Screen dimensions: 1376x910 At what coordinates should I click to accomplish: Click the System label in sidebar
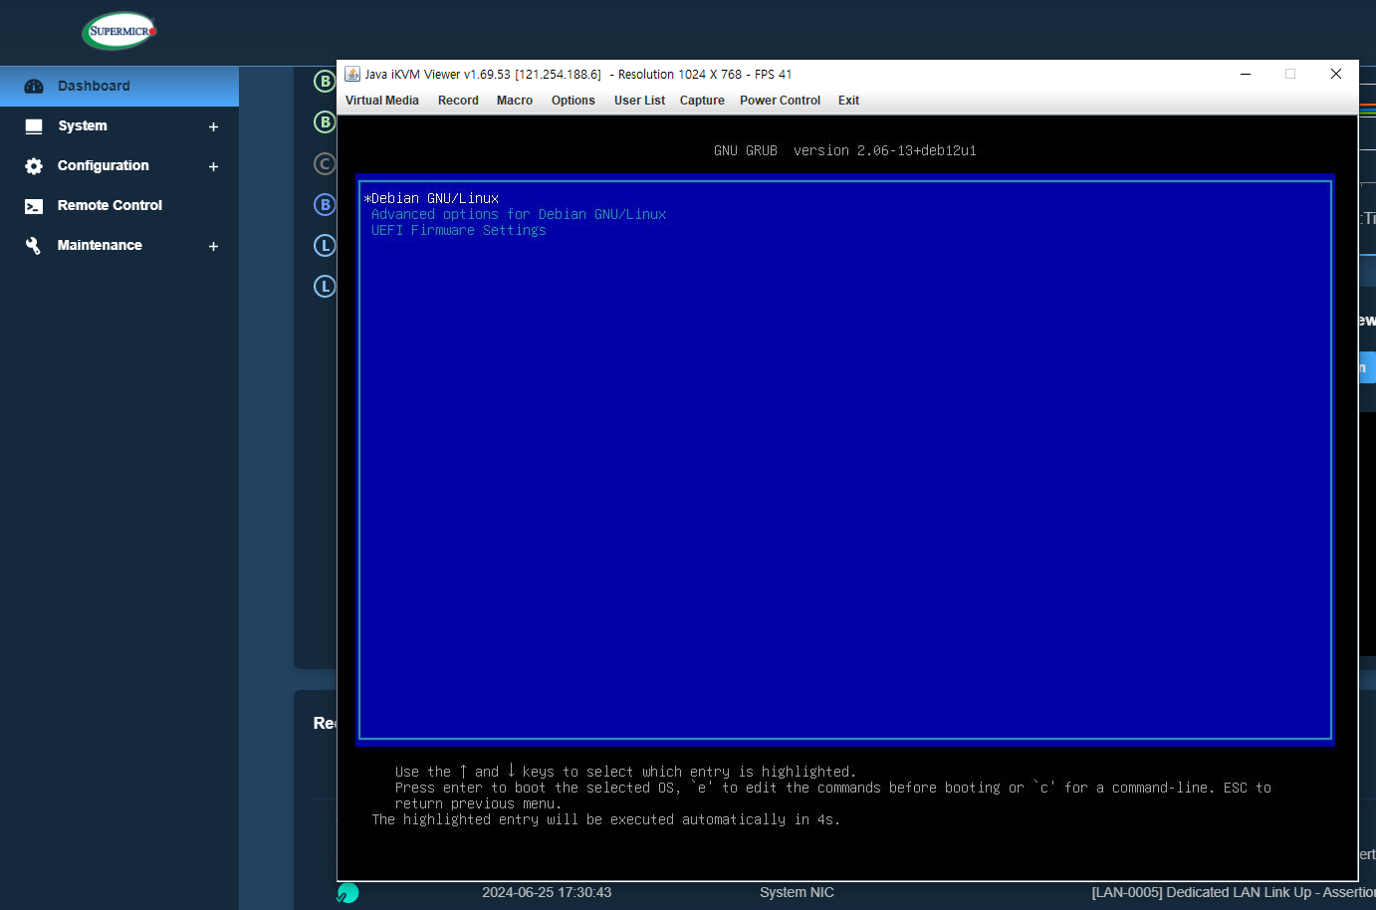click(x=83, y=125)
